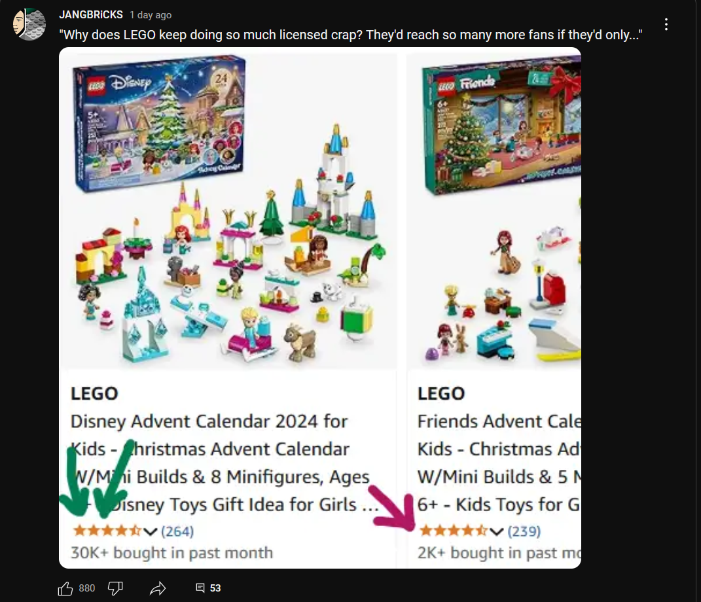
Task: Share the post via arrow icon
Action: coord(157,588)
